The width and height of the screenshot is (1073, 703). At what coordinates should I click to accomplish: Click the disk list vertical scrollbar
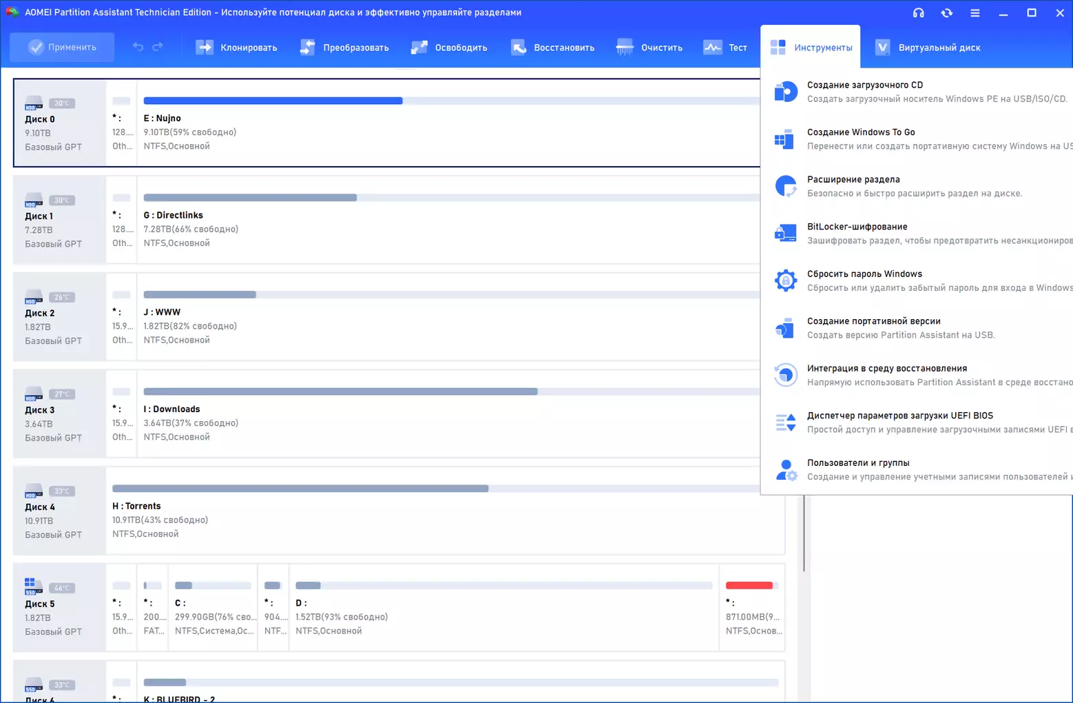point(804,533)
